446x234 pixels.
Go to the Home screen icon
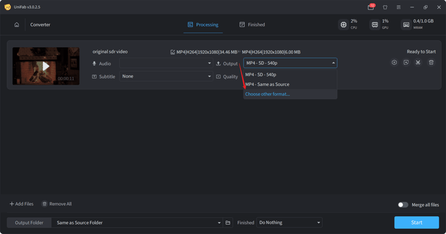[17, 25]
